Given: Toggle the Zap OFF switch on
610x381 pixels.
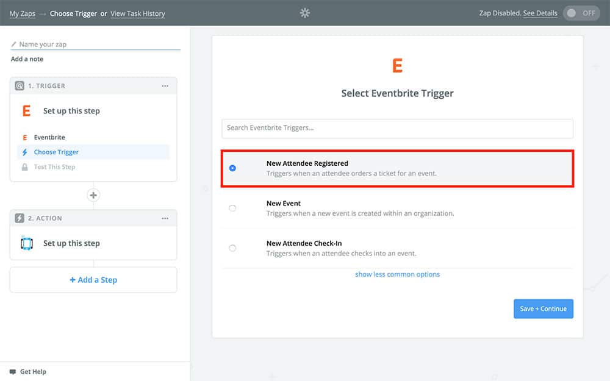Looking at the screenshot, I should click(x=581, y=13).
